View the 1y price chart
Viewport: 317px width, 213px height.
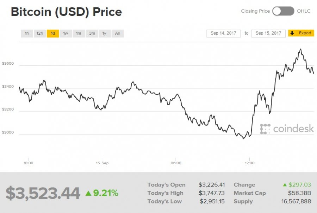104,33
